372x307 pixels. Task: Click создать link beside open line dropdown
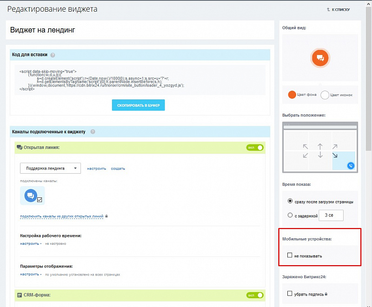(118, 169)
